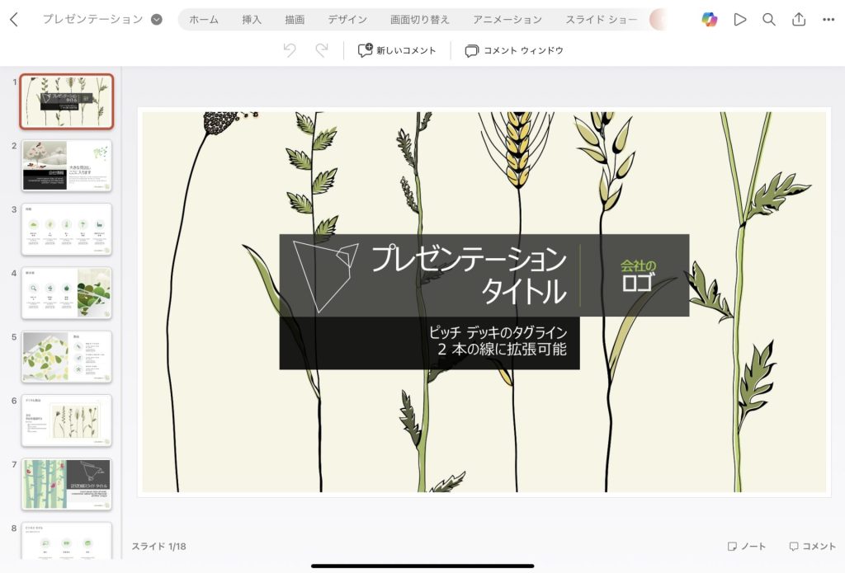Image resolution: width=845 pixels, height=573 pixels.
Task: Show the コメント ウィンドウ
Action: [x=514, y=50]
